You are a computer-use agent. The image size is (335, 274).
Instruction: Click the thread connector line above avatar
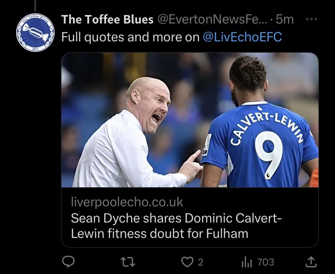35,5
